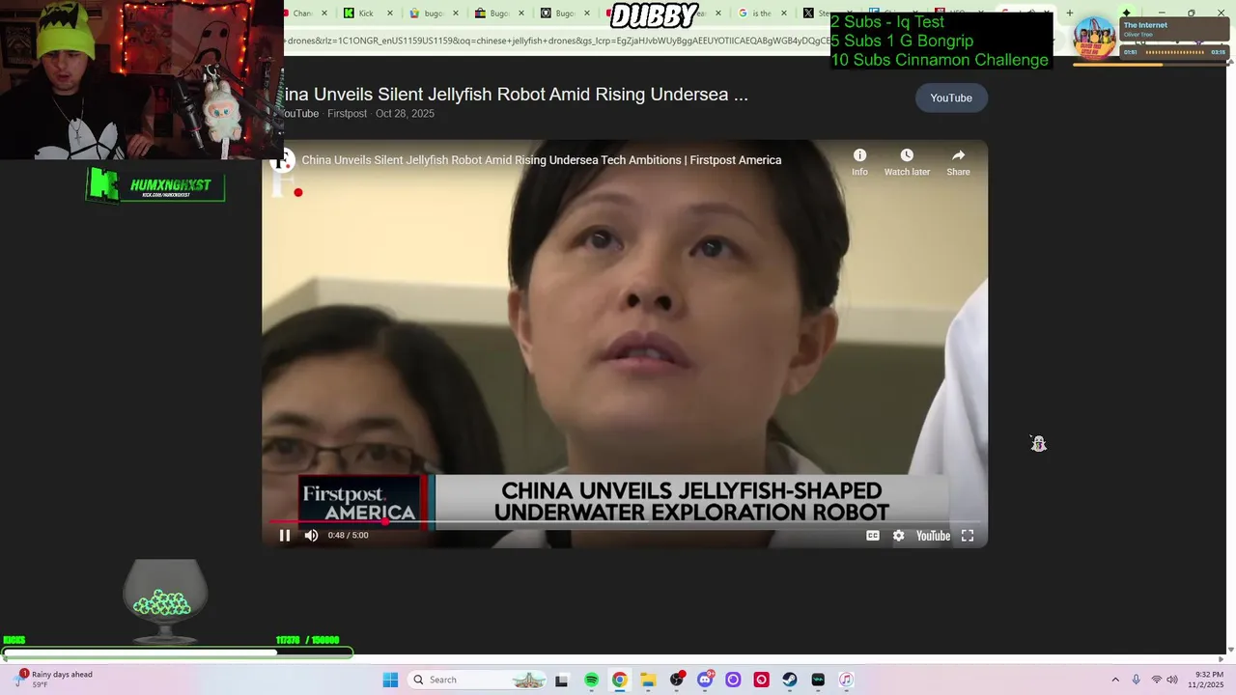Open the first 'bugo' shopping tab
1236x695 pixels.
click(x=425, y=14)
